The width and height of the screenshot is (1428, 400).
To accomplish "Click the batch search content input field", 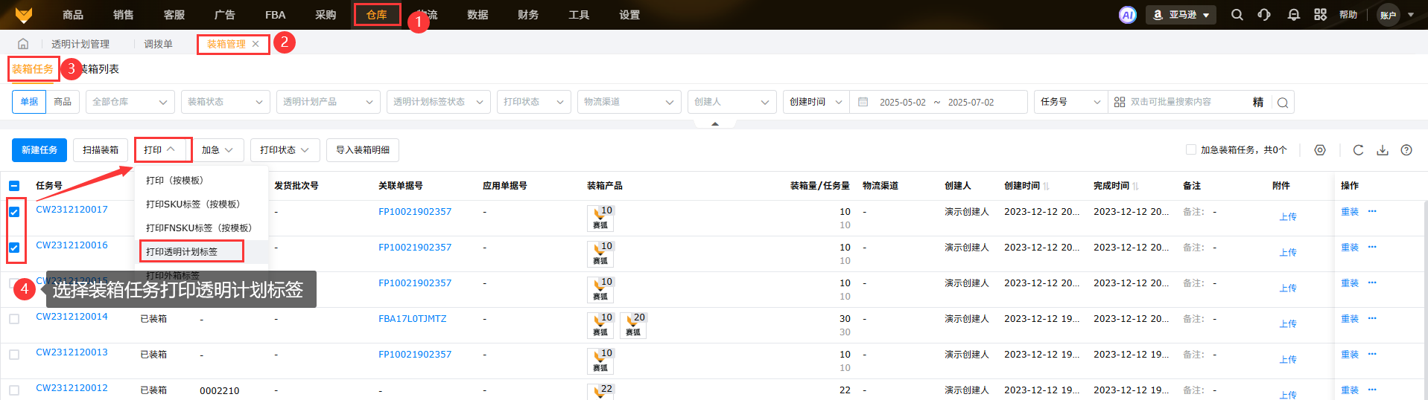I will [1188, 102].
